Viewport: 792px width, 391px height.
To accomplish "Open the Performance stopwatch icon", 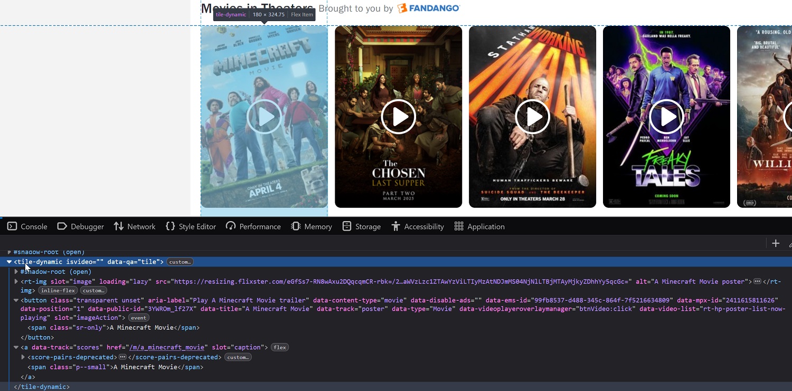I will pos(231,226).
